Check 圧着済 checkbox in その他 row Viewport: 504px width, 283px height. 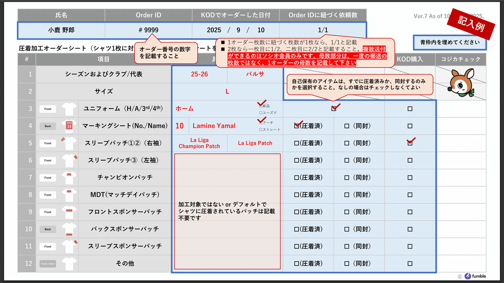pos(297,264)
